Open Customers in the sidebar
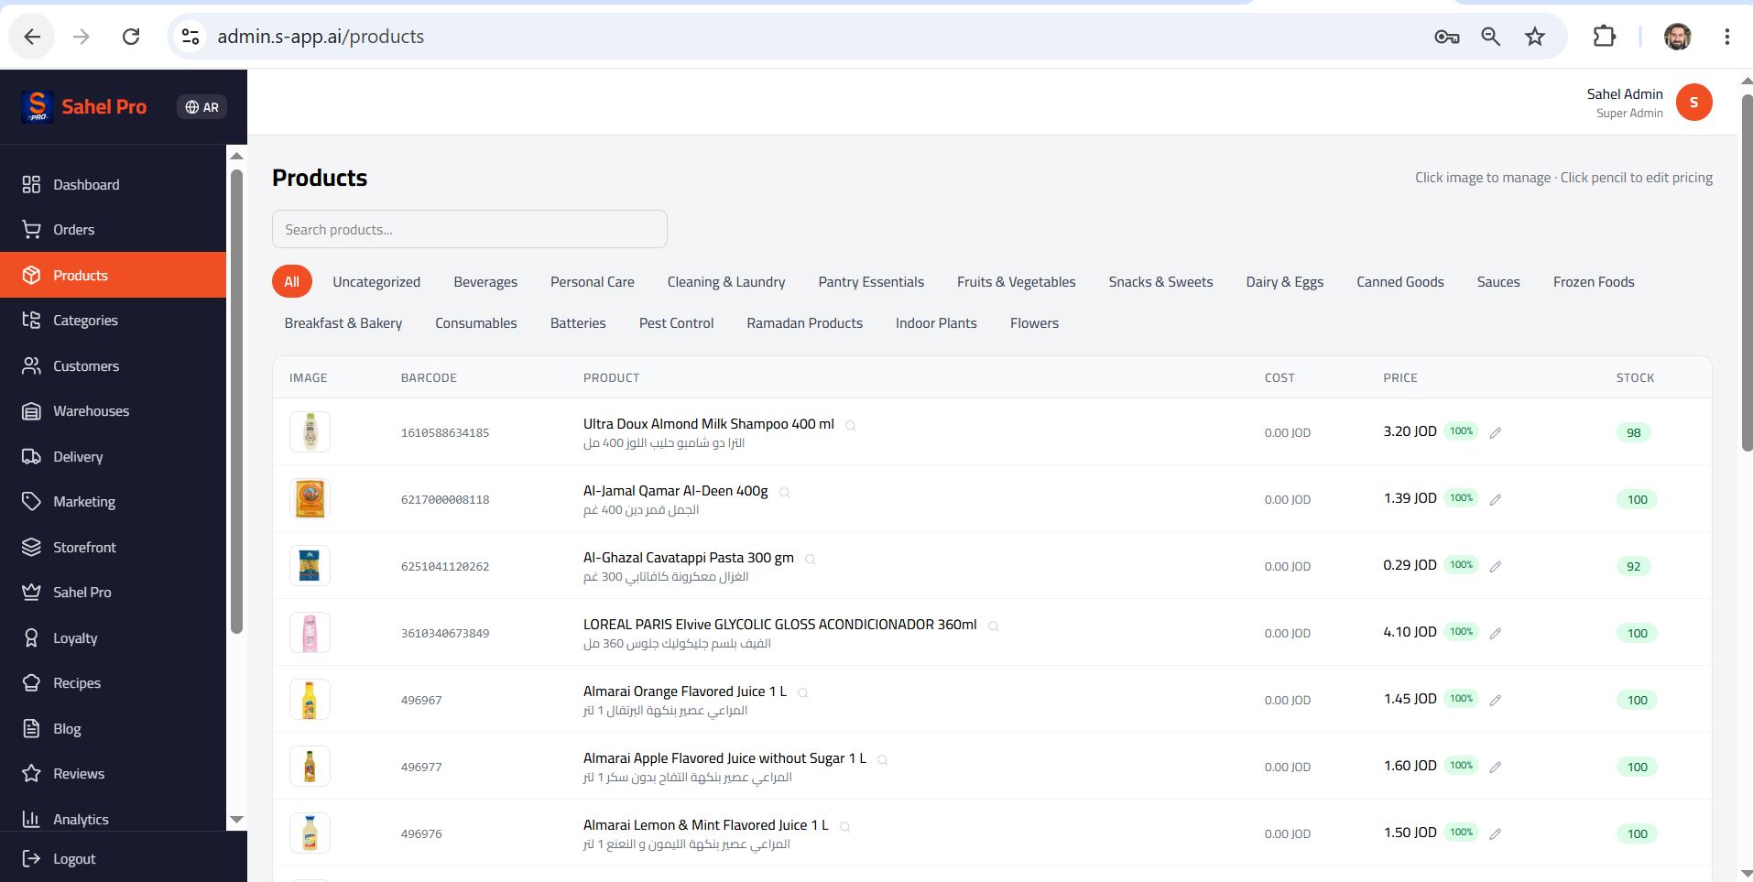Image resolution: width=1753 pixels, height=882 pixels. (113, 366)
